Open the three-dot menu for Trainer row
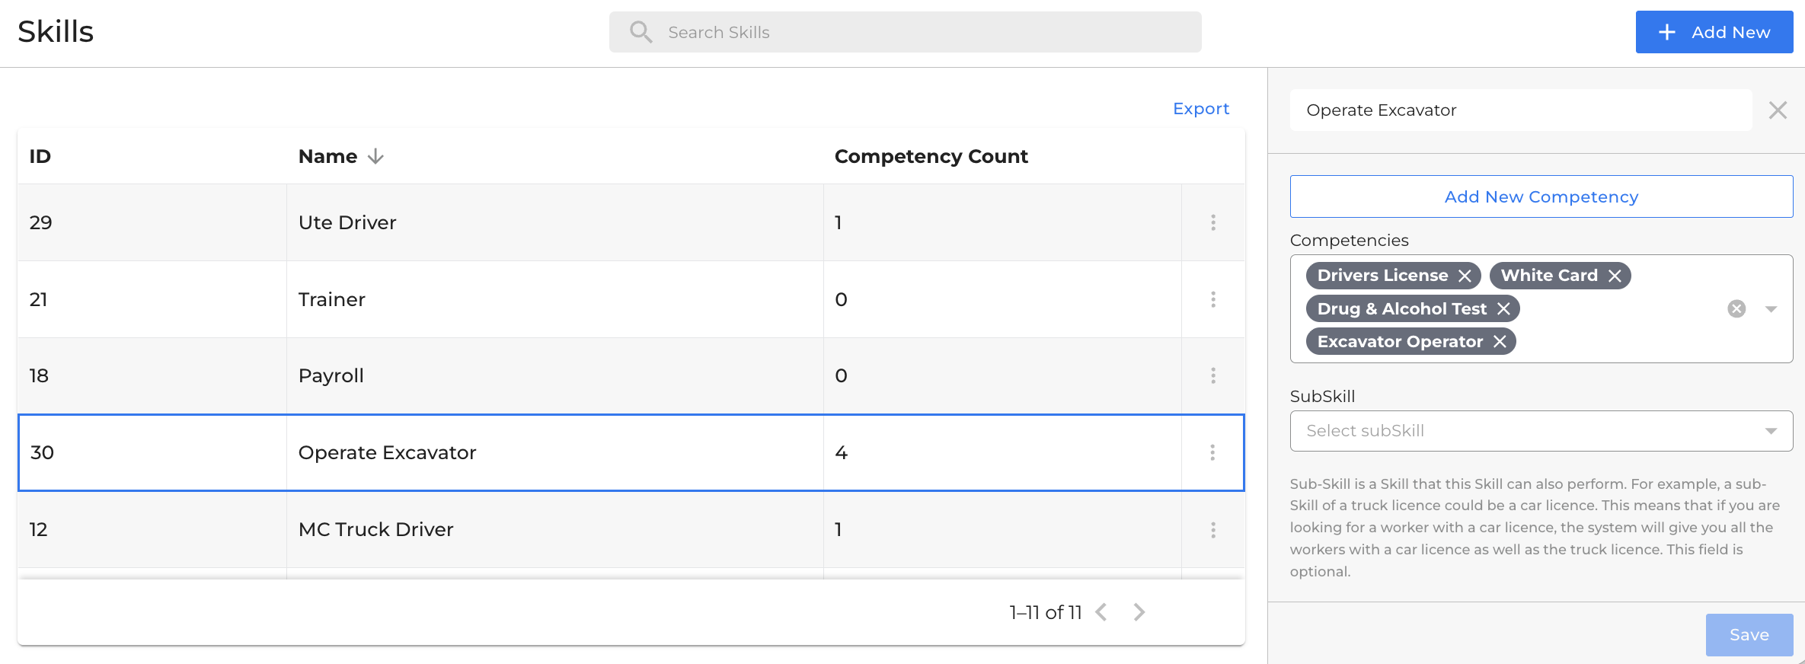 [1213, 299]
